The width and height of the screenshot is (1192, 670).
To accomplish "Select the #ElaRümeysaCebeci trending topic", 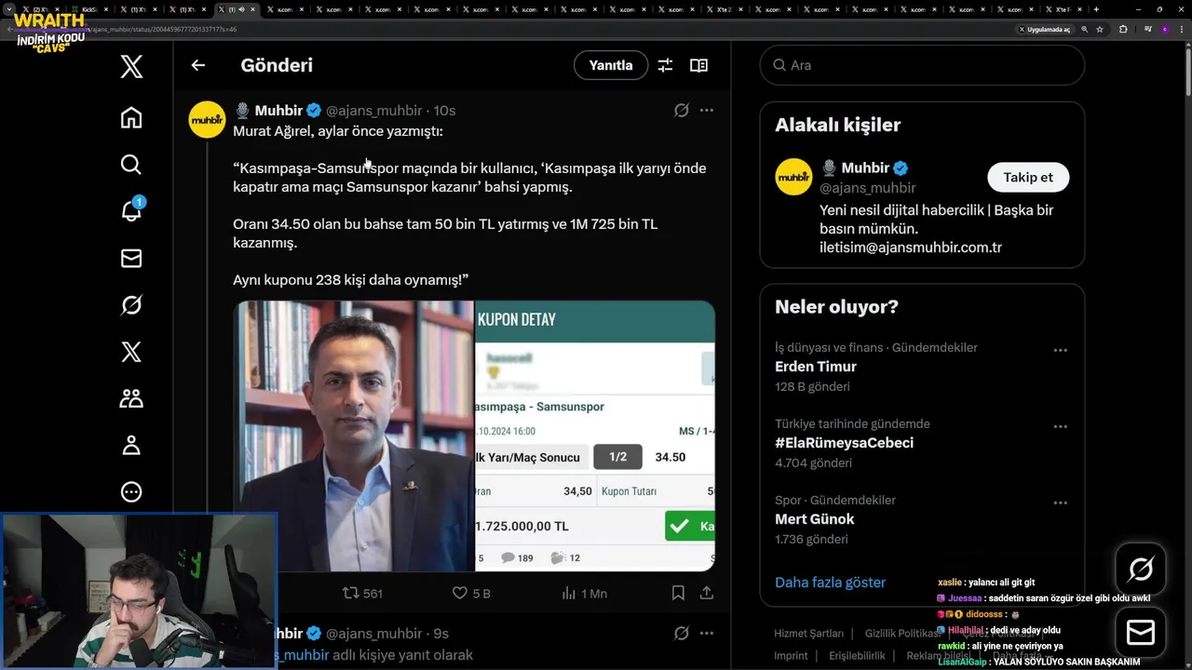I will click(844, 443).
